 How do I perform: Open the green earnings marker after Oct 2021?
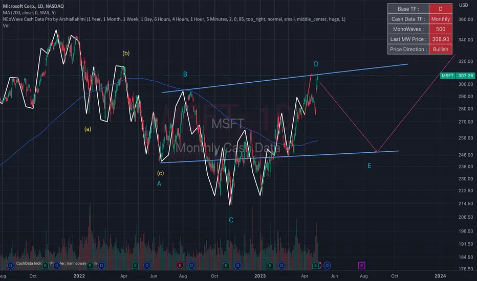(x=46, y=266)
